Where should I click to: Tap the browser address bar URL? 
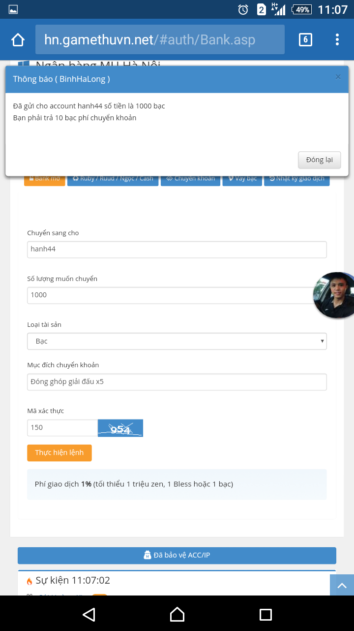[160, 40]
